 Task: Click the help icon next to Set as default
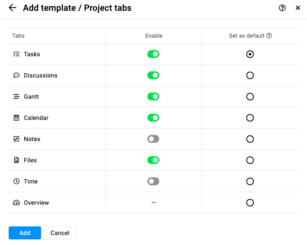(269, 35)
